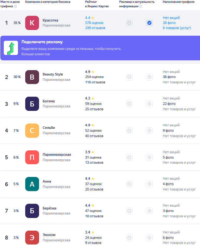The height and width of the screenshot is (248, 200).
Task: Click the verification check icon for Сельби
Action: click(x=149, y=131)
